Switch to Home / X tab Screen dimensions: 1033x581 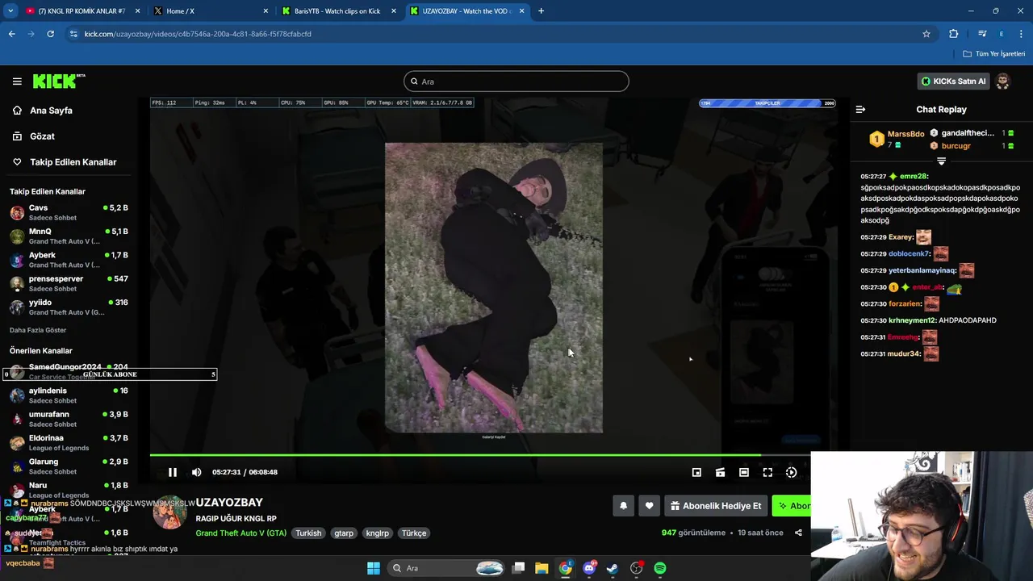coord(210,11)
